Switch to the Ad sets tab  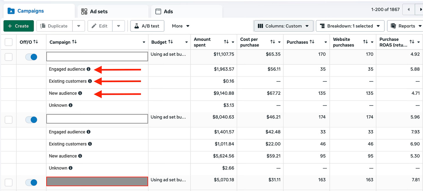(x=98, y=11)
